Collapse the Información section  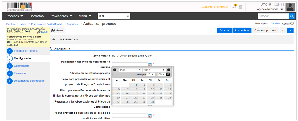tap(54, 40)
